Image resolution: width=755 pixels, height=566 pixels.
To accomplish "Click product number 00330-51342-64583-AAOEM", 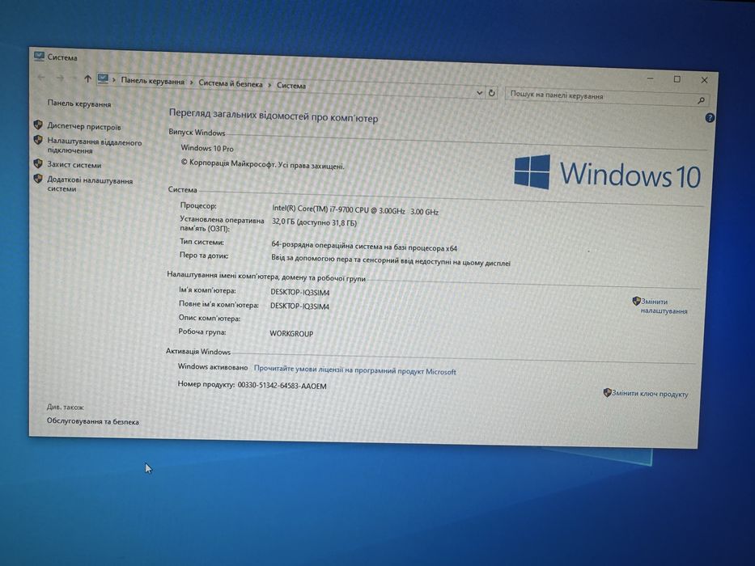I will 282,386.
